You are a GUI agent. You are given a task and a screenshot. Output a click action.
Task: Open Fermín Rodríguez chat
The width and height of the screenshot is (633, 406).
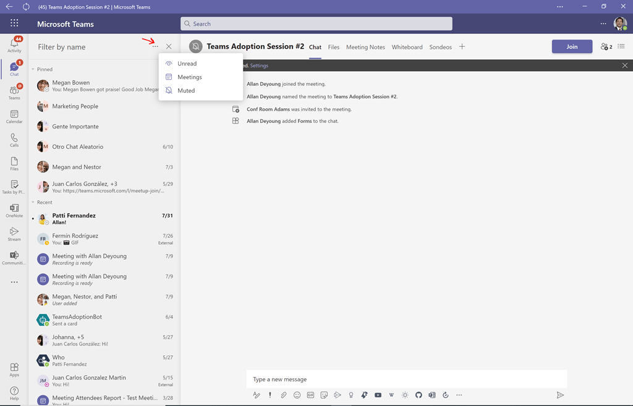point(104,239)
